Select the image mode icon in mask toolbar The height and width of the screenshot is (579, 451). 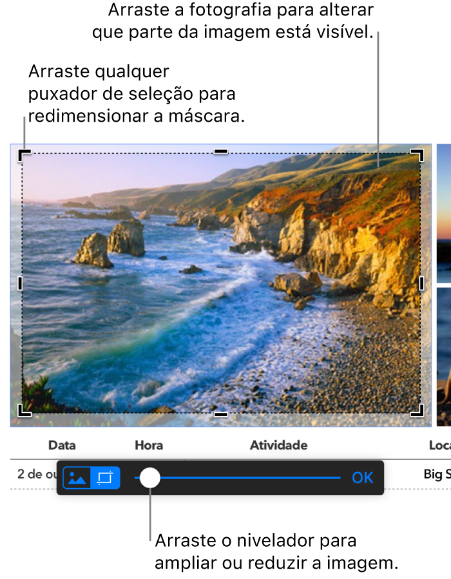77,477
